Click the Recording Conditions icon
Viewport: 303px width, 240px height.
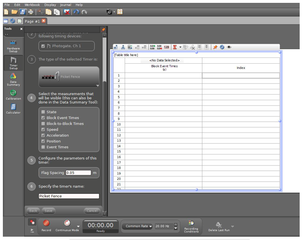point(191,224)
